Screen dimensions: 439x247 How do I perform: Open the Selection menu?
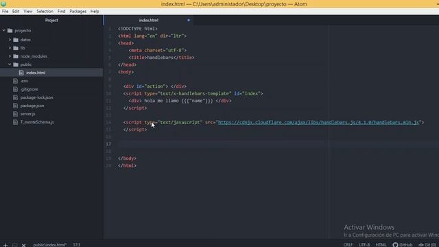(x=45, y=11)
